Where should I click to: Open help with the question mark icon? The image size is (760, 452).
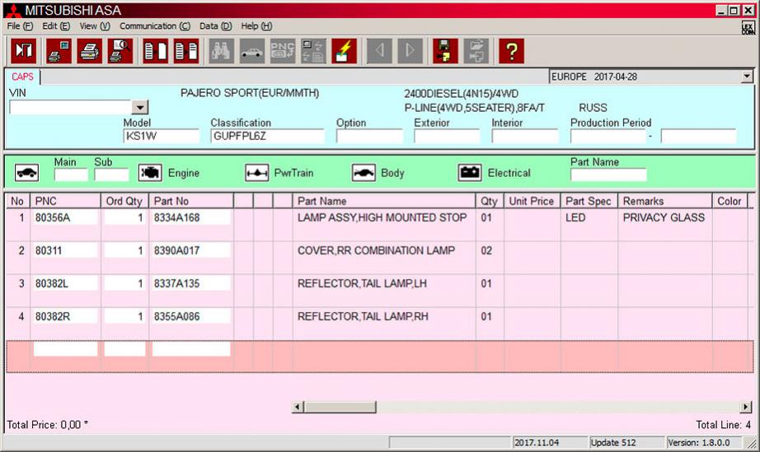point(511,51)
